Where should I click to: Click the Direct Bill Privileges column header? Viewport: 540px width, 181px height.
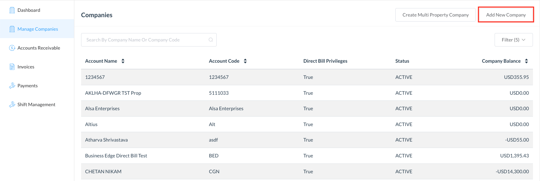coord(325,61)
